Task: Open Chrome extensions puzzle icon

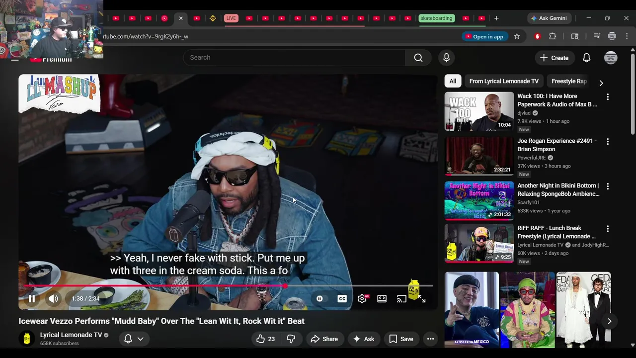Action: [x=553, y=36]
